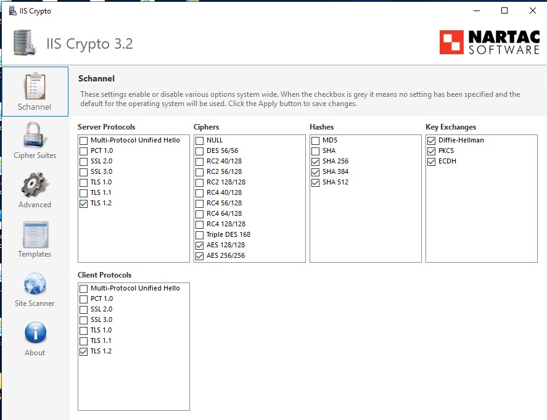The image size is (547, 420).
Task: Click the IIS Crypto server icon in header
Action: (25, 42)
